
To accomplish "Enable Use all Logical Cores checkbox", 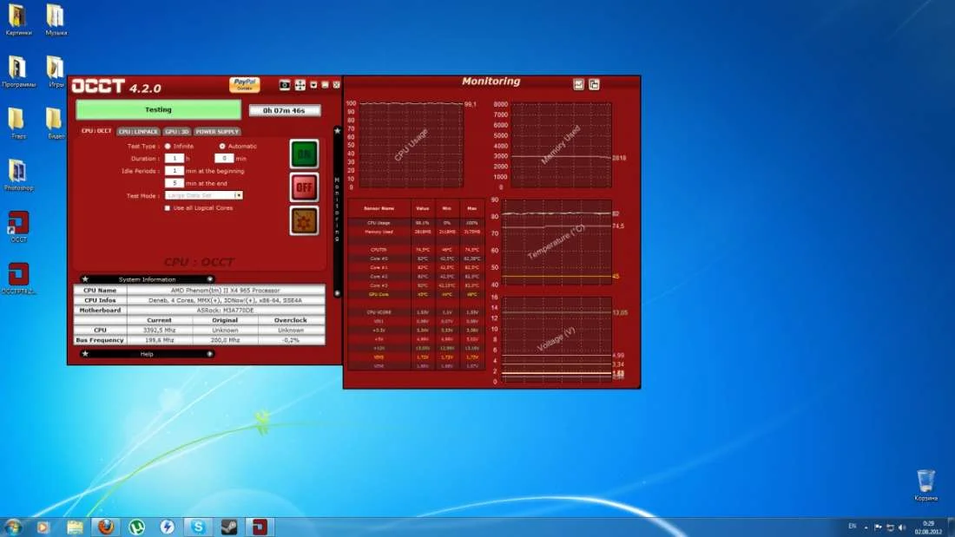I will click(x=168, y=208).
